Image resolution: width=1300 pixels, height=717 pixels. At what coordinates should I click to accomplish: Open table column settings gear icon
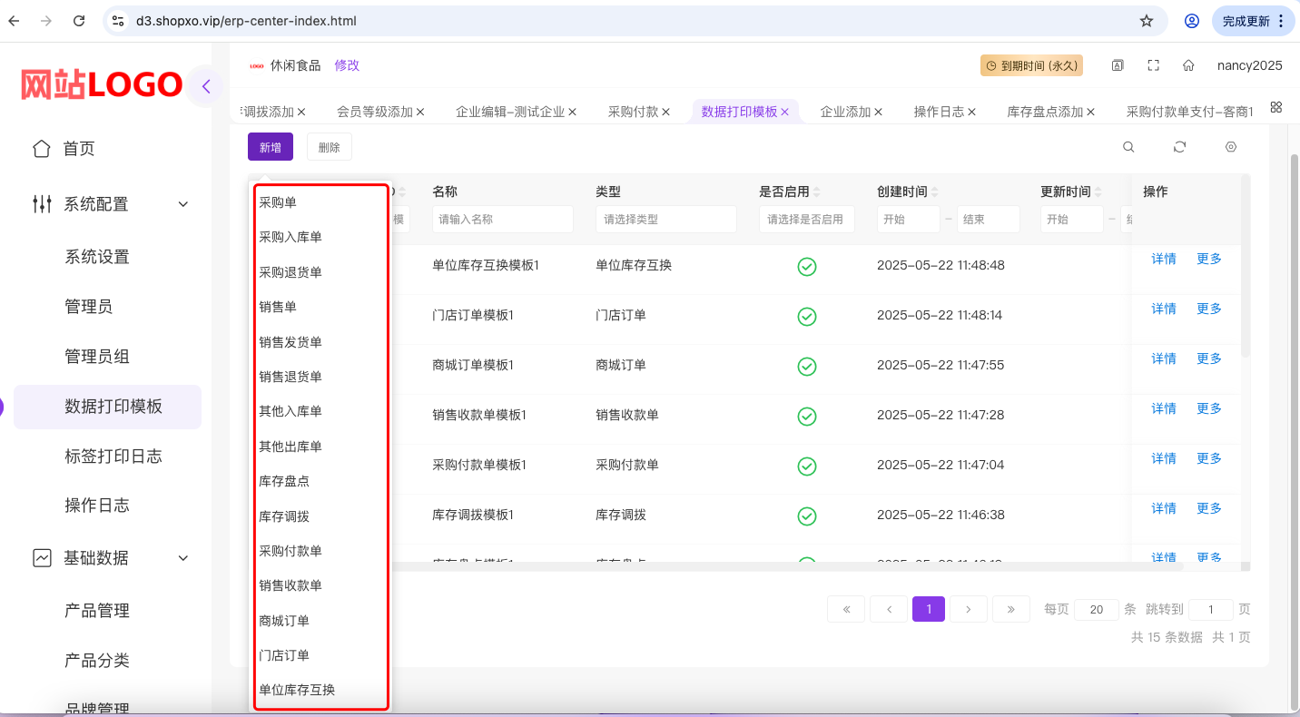[x=1231, y=147]
